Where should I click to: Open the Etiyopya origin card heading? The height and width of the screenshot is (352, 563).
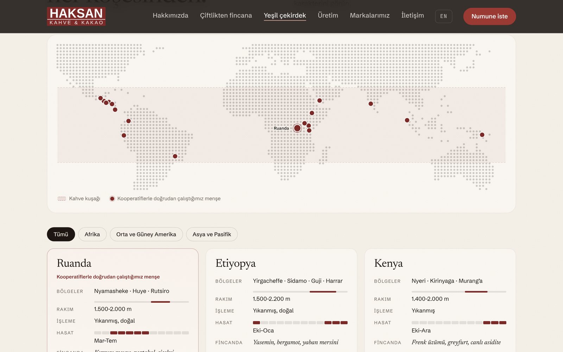[x=235, y=263]
